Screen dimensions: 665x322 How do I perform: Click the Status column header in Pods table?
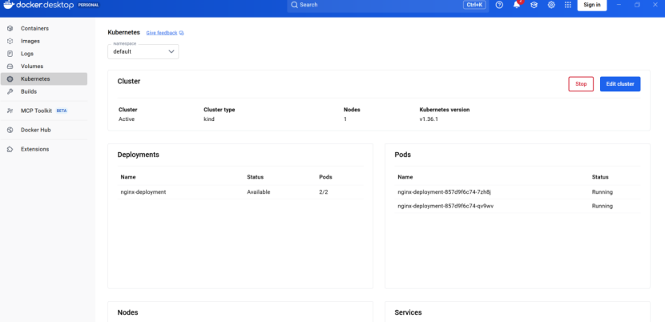tap(600, 177)
